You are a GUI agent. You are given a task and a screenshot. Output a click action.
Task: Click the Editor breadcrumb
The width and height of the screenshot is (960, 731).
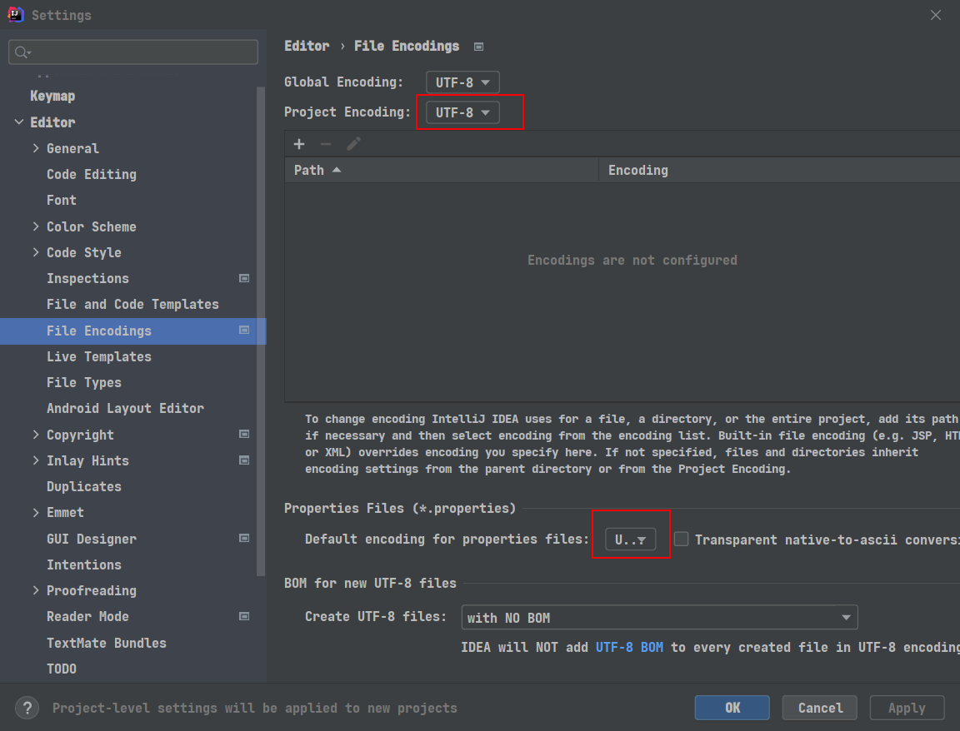coord(307,47)
